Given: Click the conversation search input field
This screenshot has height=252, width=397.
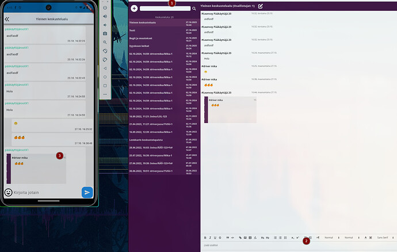Looking at the screenshot, I should click(x=165, y=9).
